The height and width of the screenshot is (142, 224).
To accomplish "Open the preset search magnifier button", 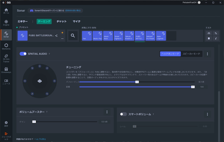I will pos(73,36).
